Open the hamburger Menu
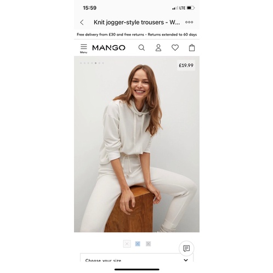This screenshot has height=273, width=273. [83, 49]
